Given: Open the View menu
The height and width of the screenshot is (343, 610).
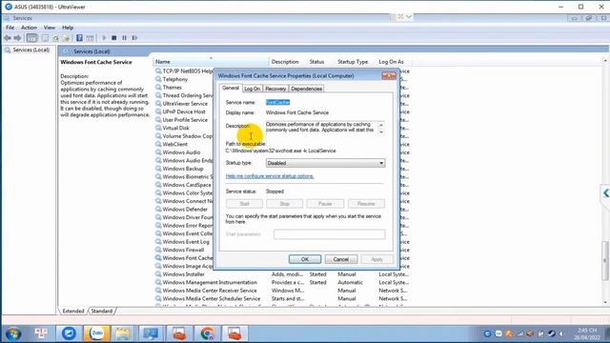Looking at the screenshot, I should 49,28.
